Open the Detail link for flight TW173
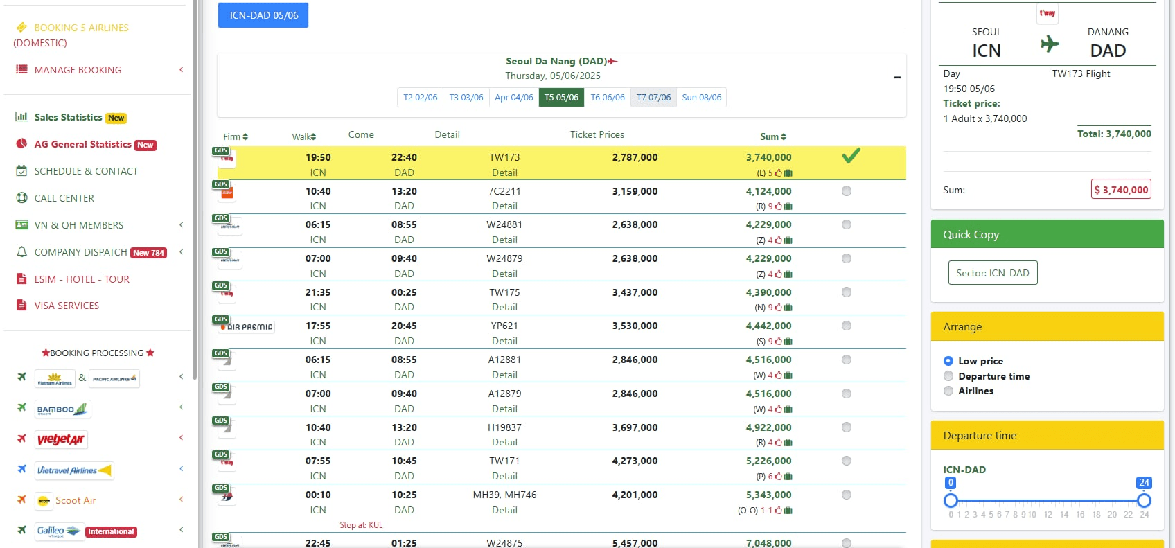 [504, 173]
